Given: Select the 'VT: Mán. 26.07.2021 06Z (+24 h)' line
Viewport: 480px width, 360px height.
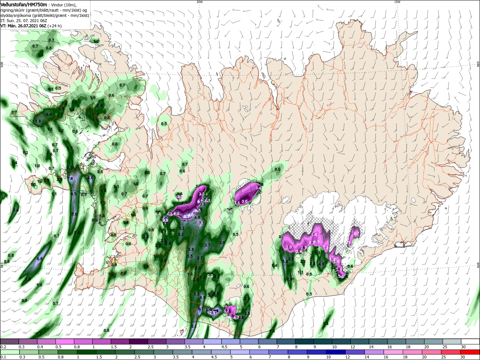Looking at the screenshot, I should point(31,26).
